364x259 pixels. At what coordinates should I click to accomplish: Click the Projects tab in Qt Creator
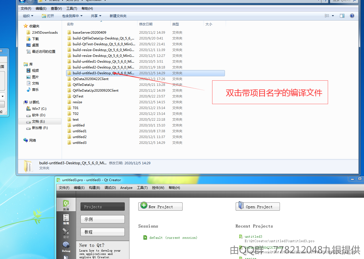pos(103,207)
